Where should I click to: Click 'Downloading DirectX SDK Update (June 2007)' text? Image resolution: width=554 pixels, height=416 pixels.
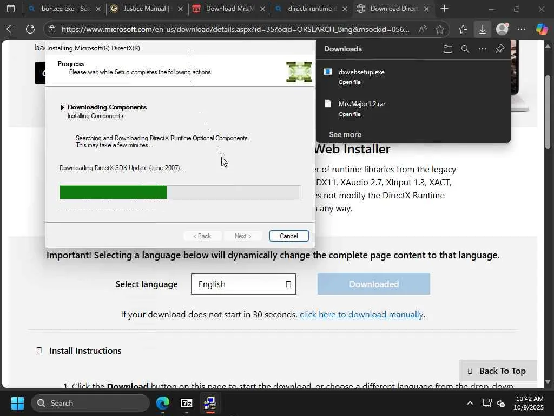[x=123, y=168]
